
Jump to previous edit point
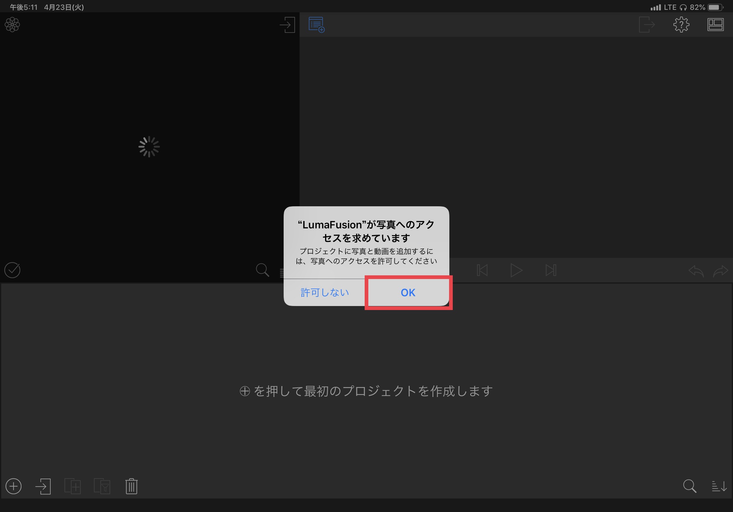[x=482, y=270]
